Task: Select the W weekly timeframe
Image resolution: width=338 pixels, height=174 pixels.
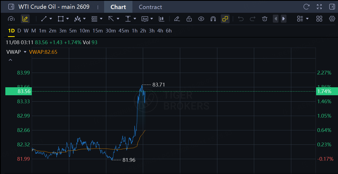Action: [26, 31]
